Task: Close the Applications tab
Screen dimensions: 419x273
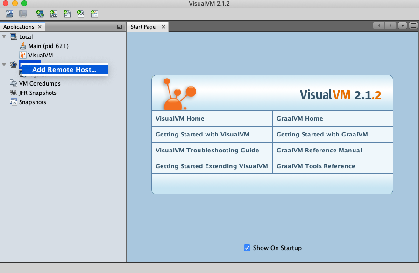Action: point(40,27)
